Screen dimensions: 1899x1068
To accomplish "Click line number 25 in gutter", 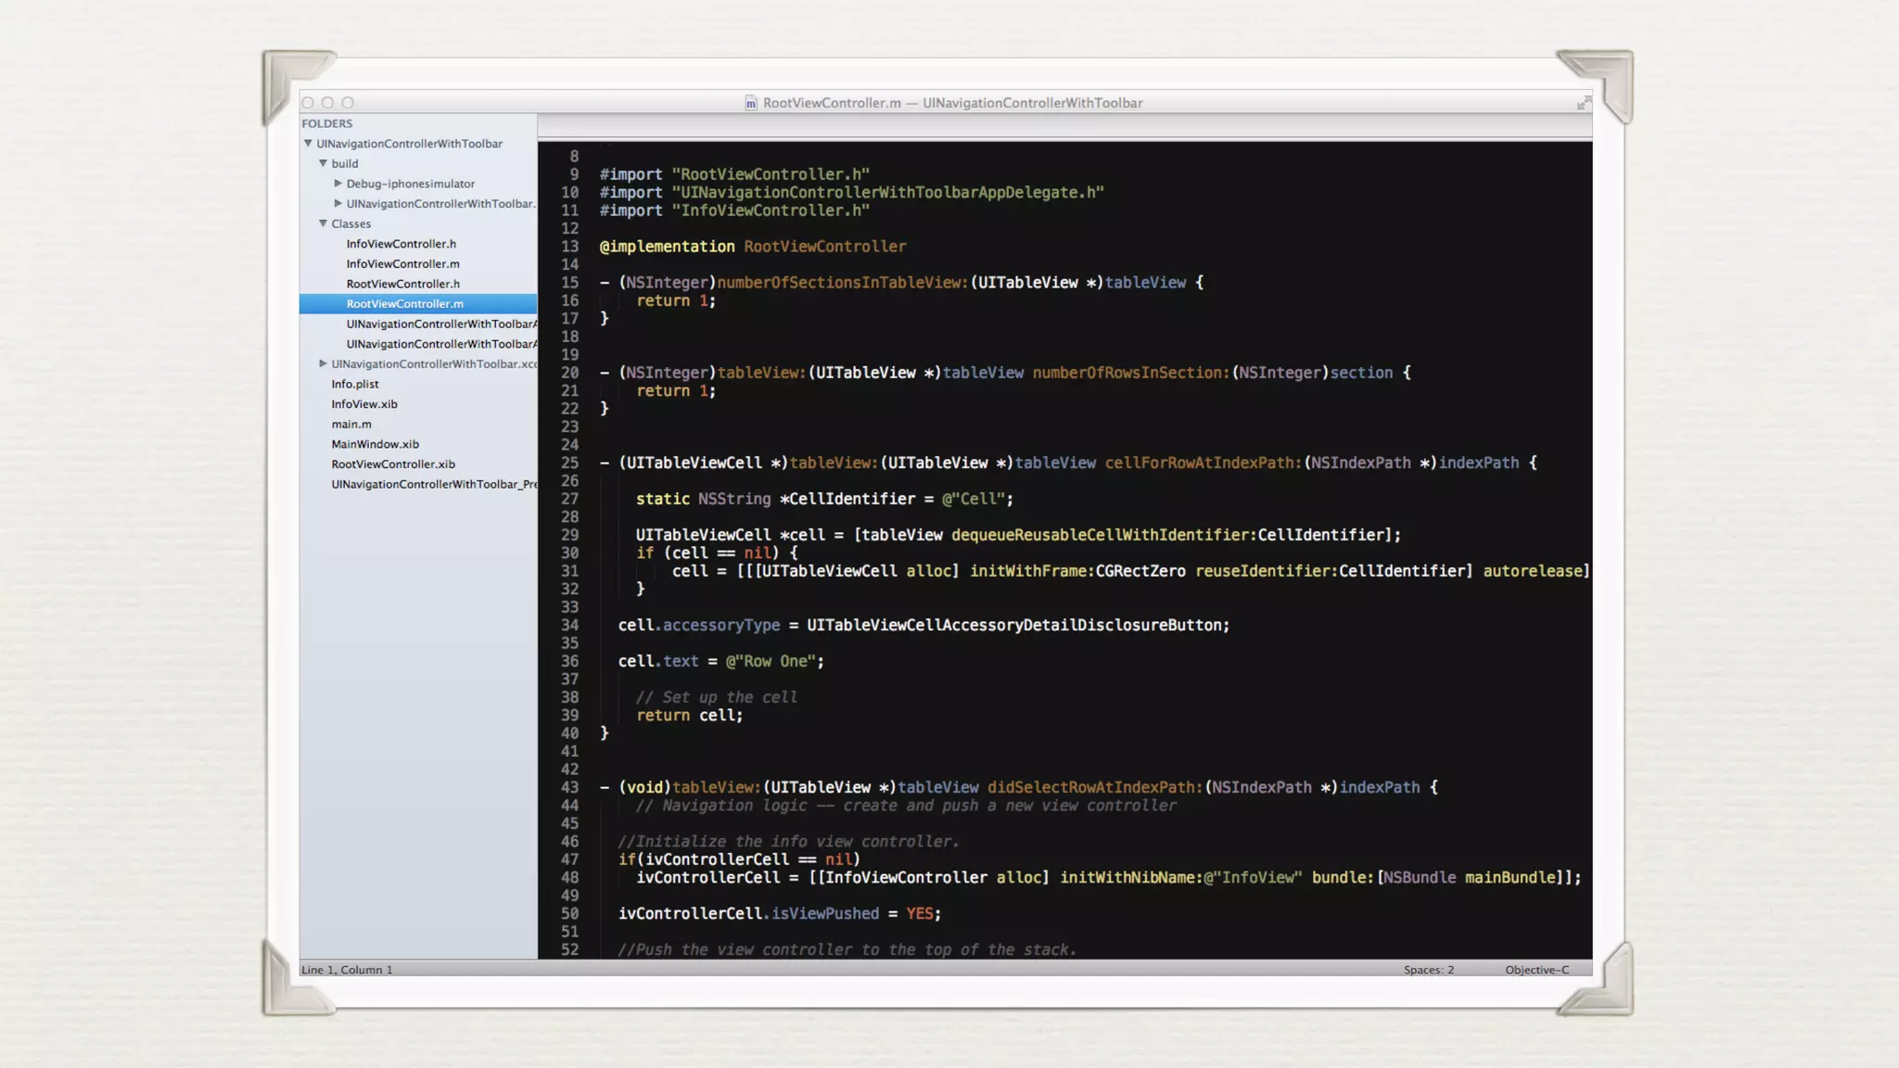I will click(569, 463).
